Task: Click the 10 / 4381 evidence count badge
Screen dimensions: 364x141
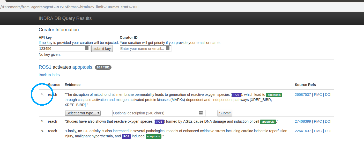Action: coord(103,67)
